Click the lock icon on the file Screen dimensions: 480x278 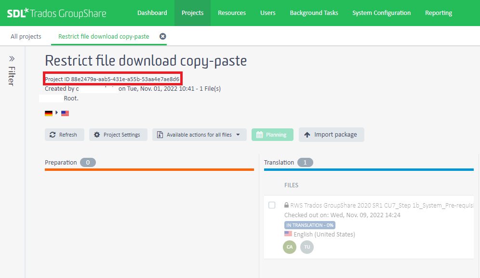click(x=287, y=205)
